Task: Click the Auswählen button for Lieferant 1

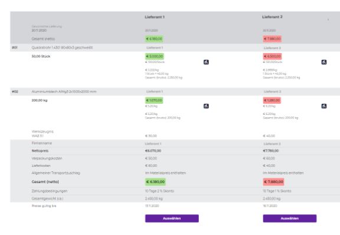Action: click(172, 219)
